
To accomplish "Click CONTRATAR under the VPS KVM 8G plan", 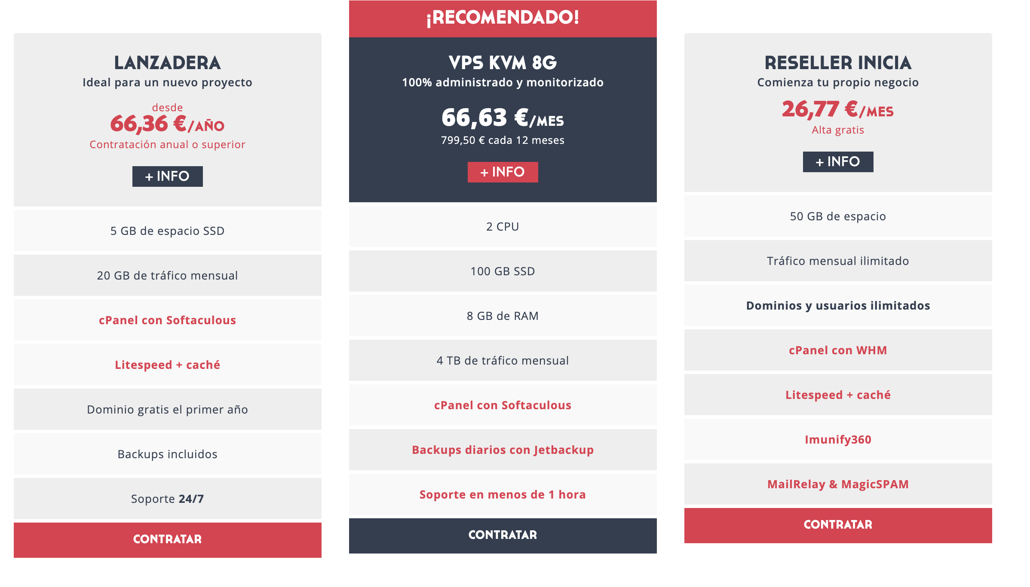I will [x=503, y=535].
